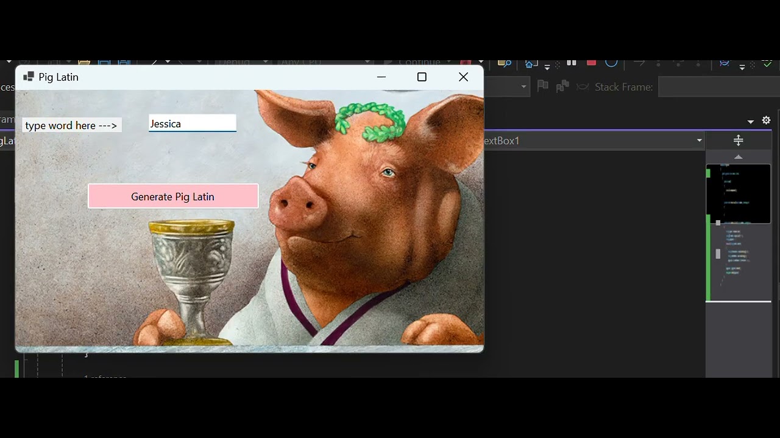Click the Pig Latin window app icon
Screen dimensions: 780x438
click(x=28, y=77)
